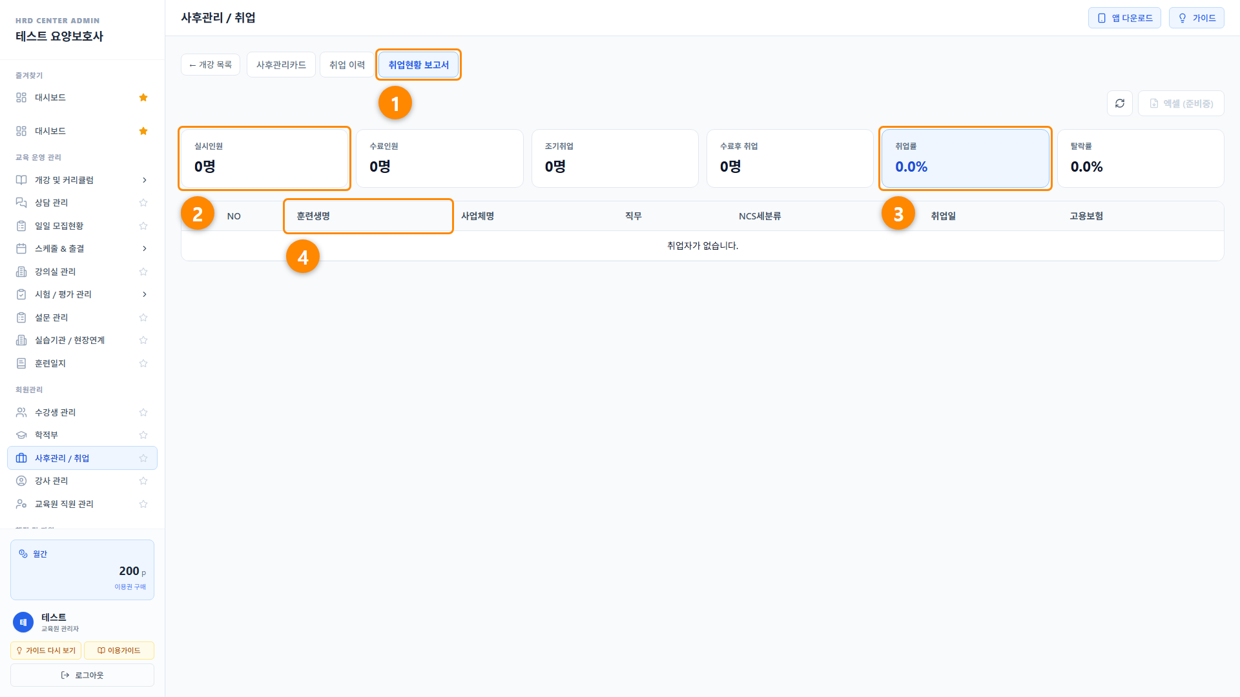The height and width of the screenshot is (697, 1240).
Task: Click 훈련일지 document icon
Action: (x=21, y=363)
